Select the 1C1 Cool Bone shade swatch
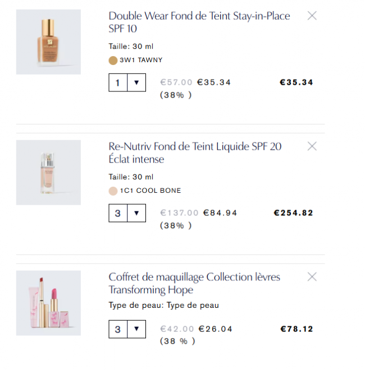The height and width of the screenshot is (370, 365). click(x=113, y=191)
